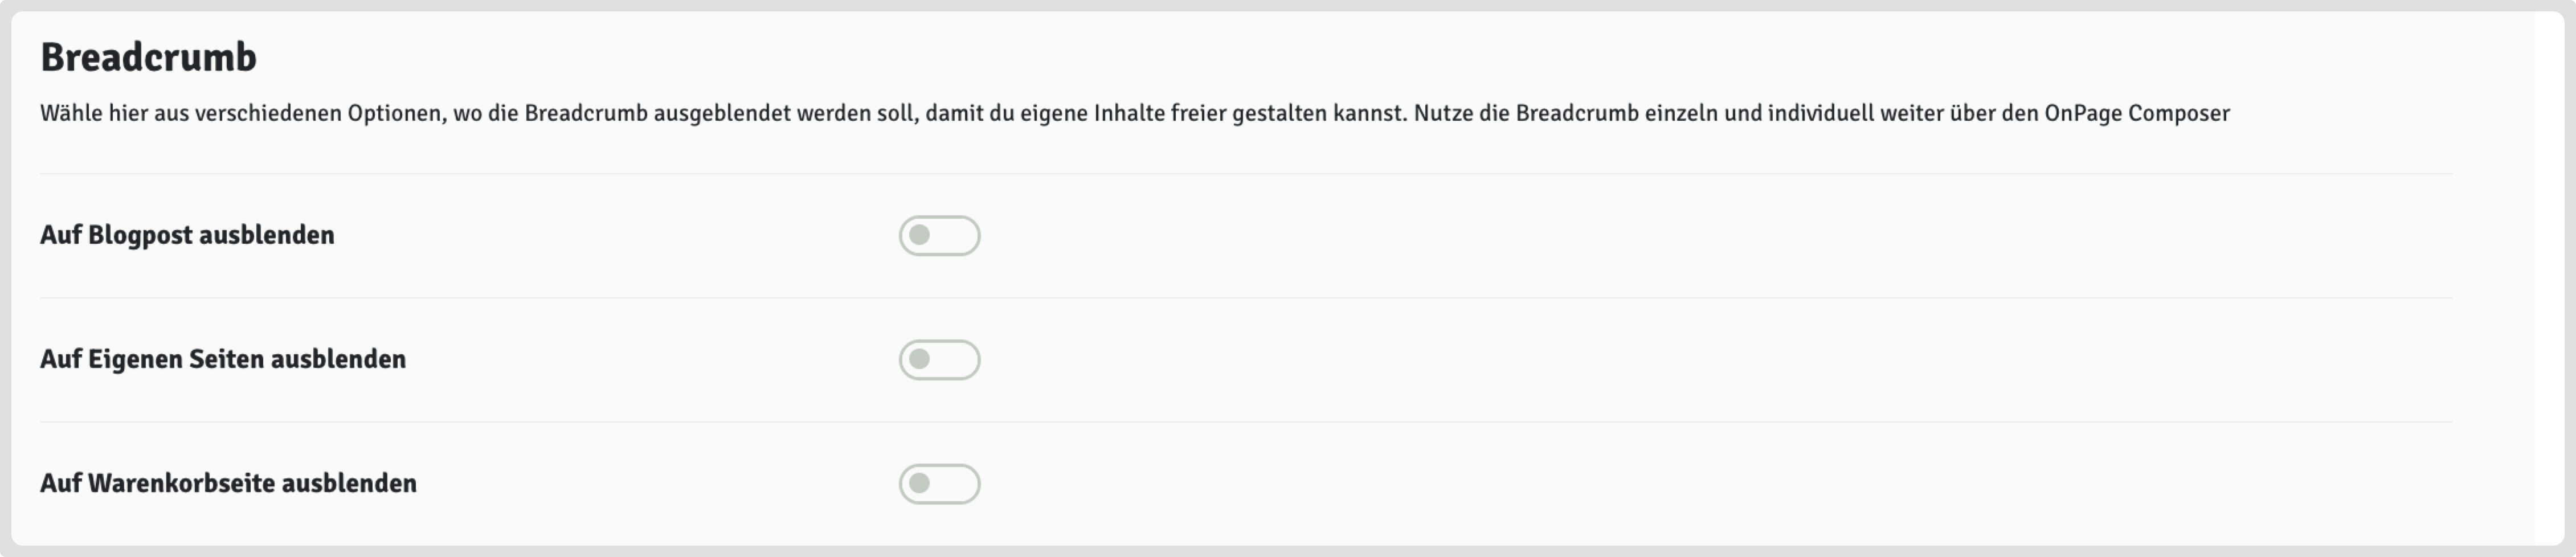This screenshot has width=2576, height=557.
Task: Switch on Auf Warenkorbseite ausblenden
Action: (x=939, y=484)
